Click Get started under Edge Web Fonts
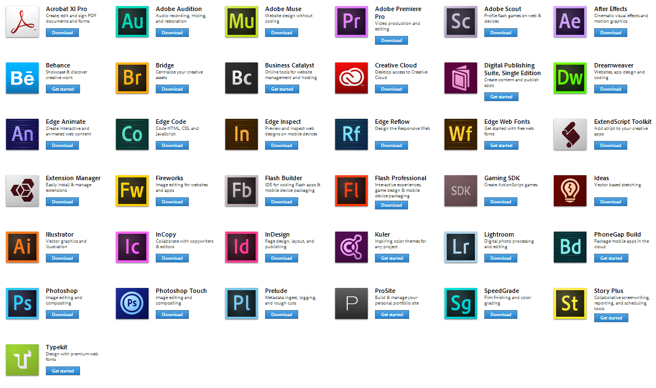 click(x=501, y=145)
